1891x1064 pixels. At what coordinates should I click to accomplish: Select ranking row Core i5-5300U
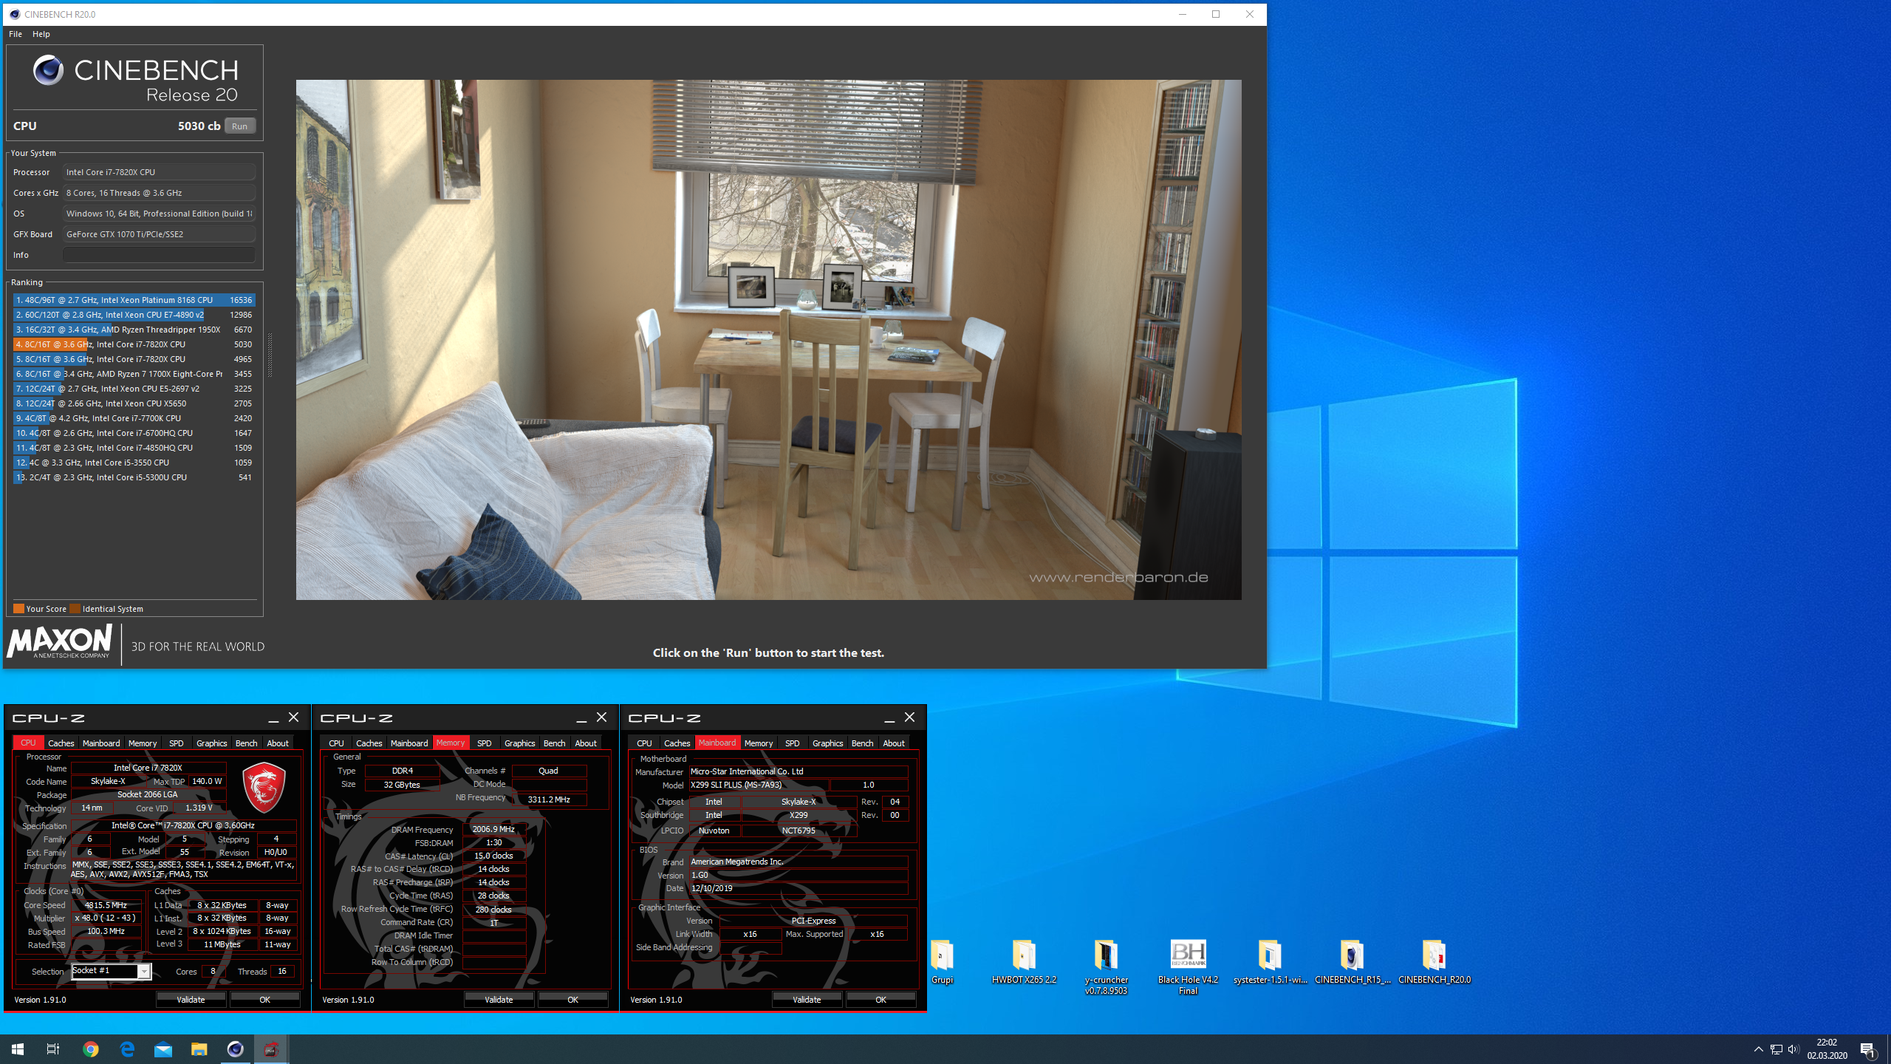(x=134, y=477)
